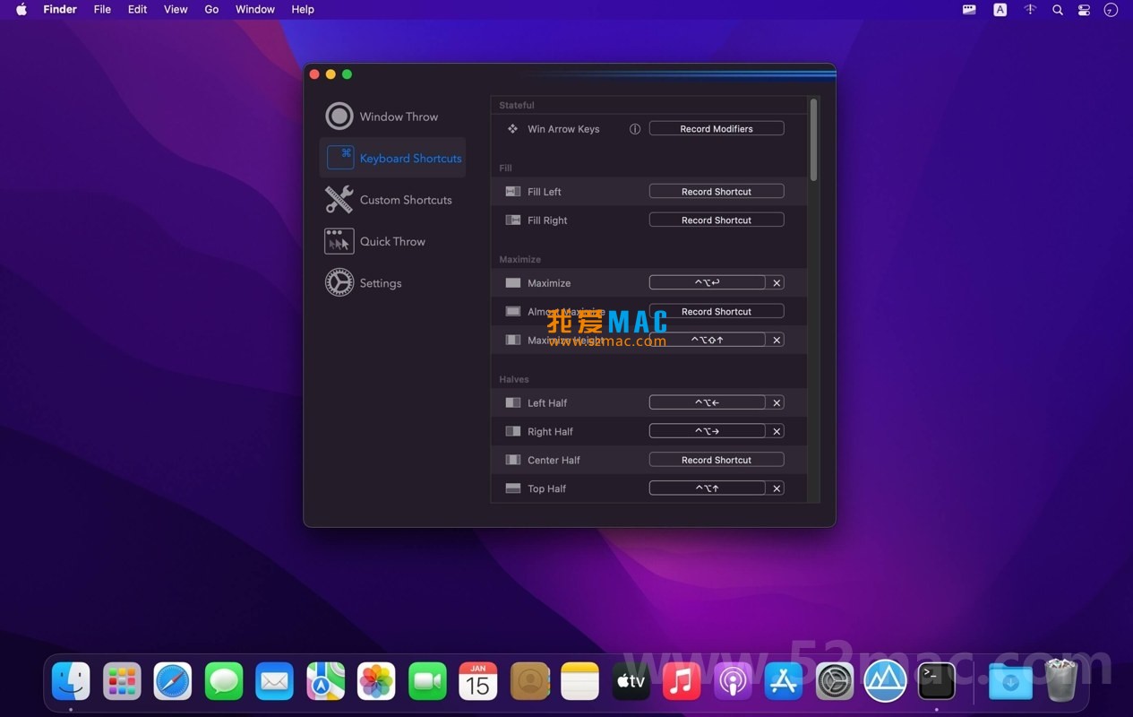Edit the Maximize Height shortcut field
Image resolution: width=1133 pixels, height=717 pixels.
pyautogui.click(x=708, y=341)
